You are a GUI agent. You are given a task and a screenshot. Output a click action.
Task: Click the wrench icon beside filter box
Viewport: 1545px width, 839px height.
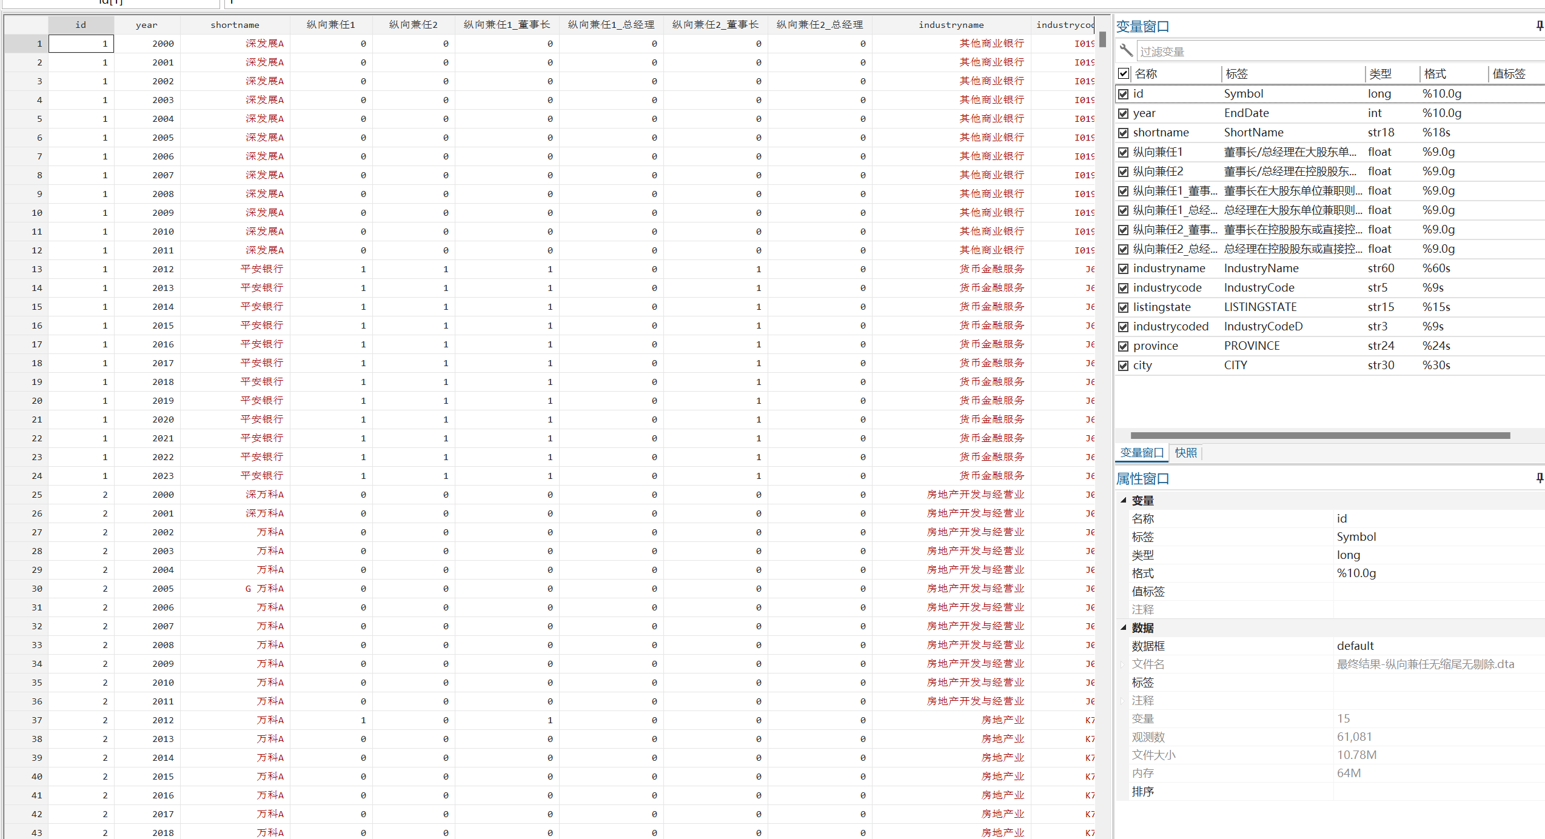(1126, 51)
